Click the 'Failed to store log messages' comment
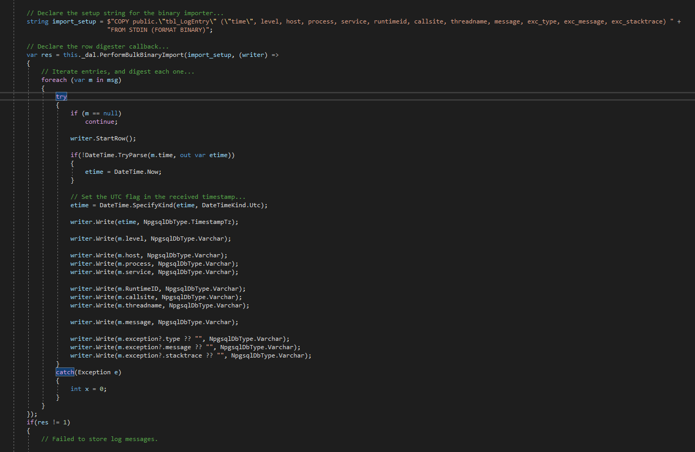 coord(99,439)
